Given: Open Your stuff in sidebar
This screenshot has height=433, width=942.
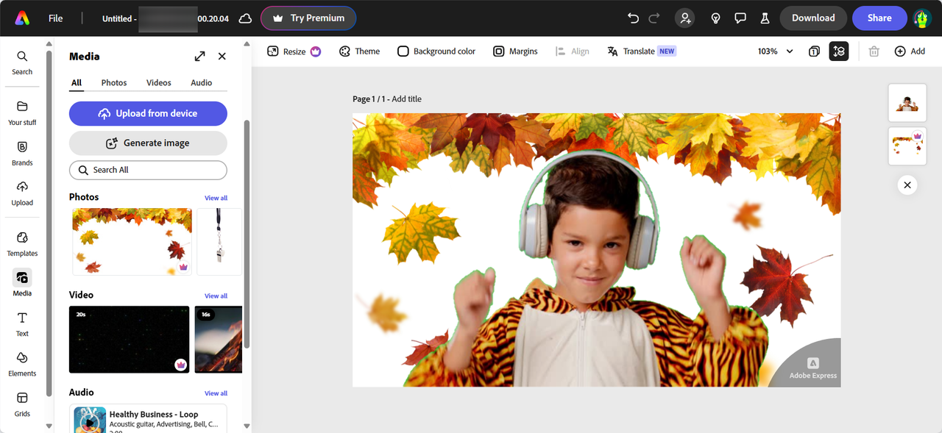Looking at the screenshot, I should [22, 113].
